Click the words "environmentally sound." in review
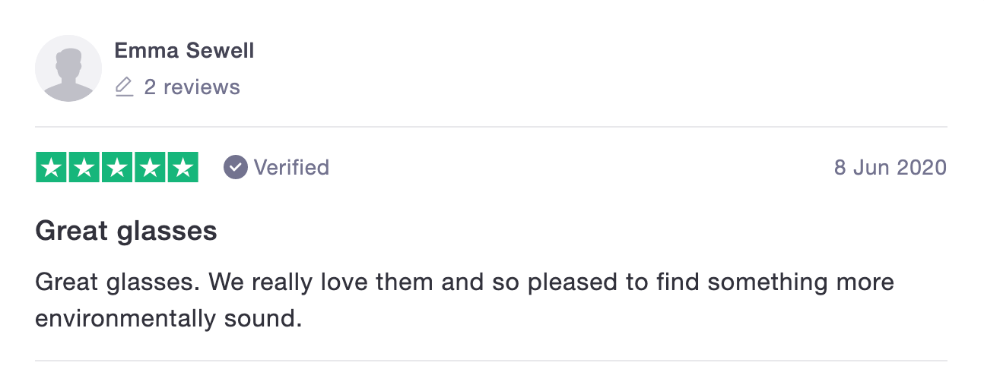This screenshot has width=984, height=366. (x=169, y=318)
